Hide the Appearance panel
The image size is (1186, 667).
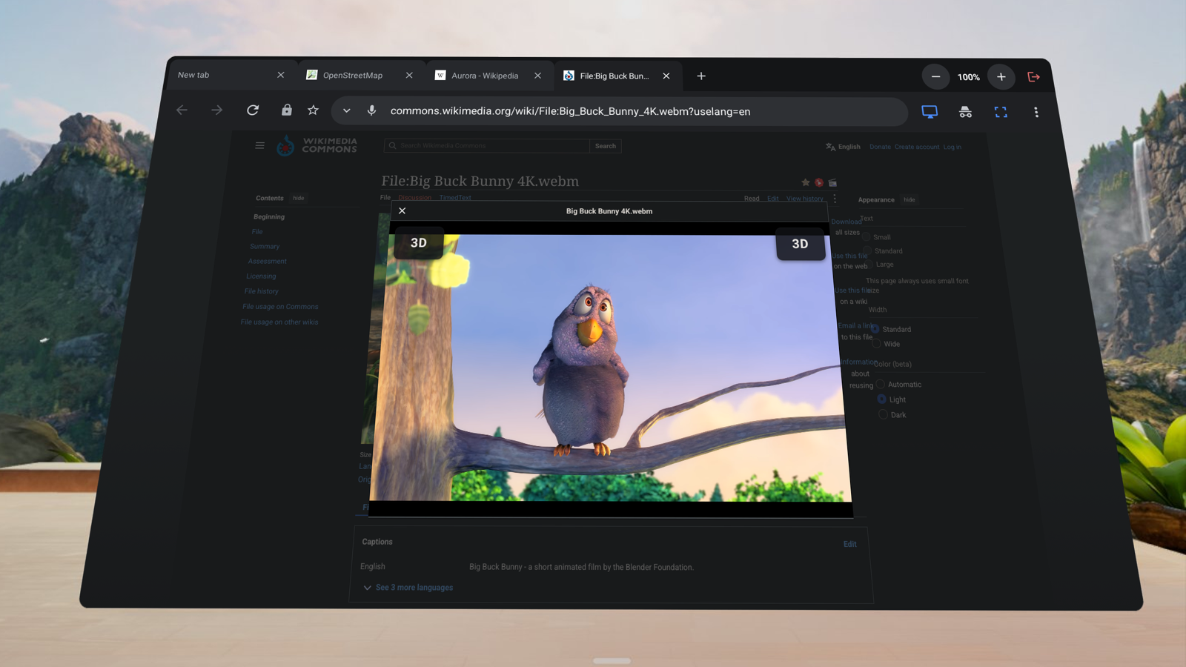point(910,199)
